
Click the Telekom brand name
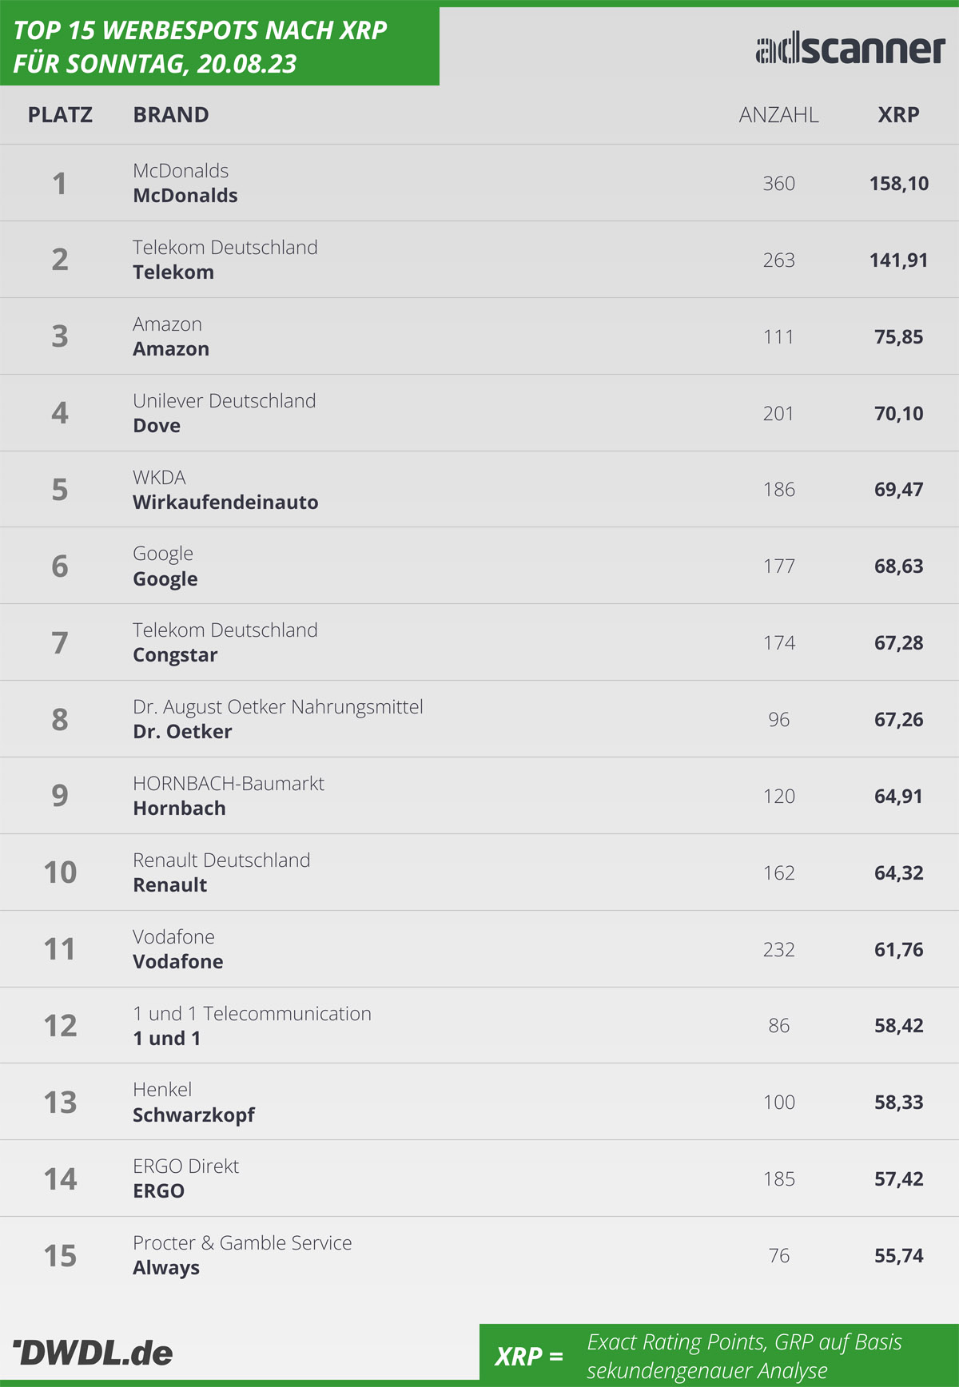tap(173, 272)
